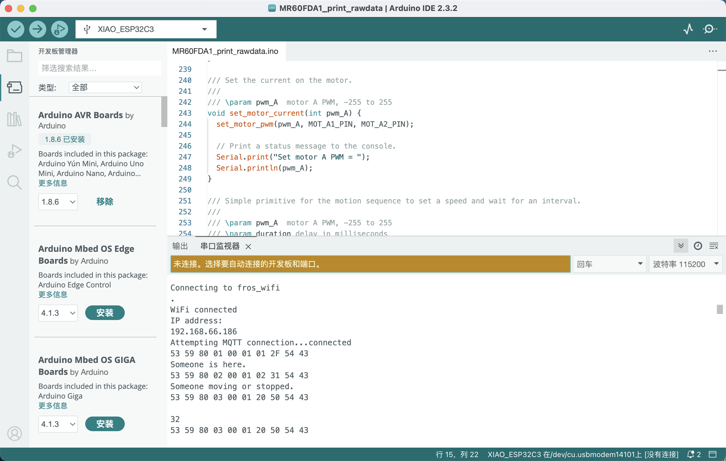Viewport: 726px width, 461px height.
Task: Click the upload arrow icon
Action: 37,29
